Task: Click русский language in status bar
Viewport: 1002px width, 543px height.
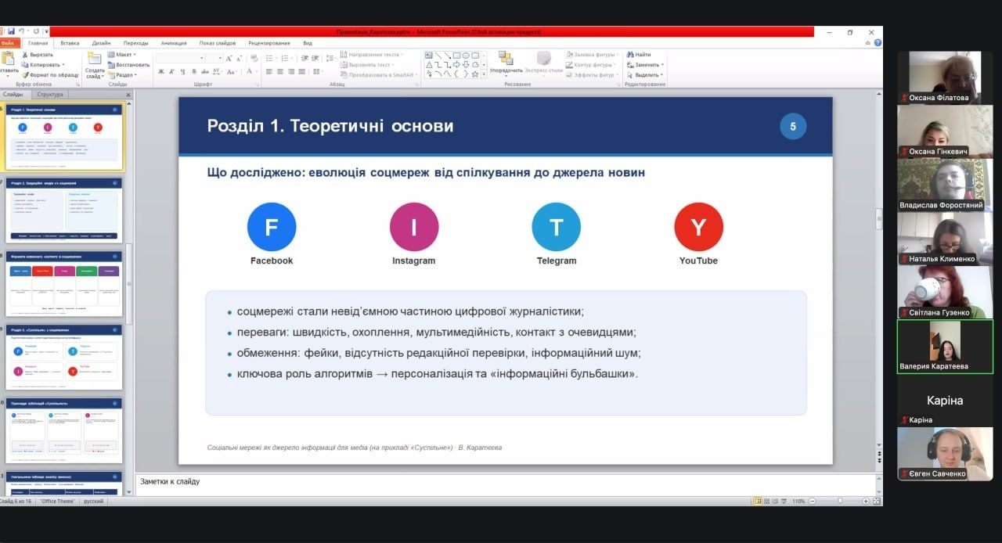Action: click(93, 501)
